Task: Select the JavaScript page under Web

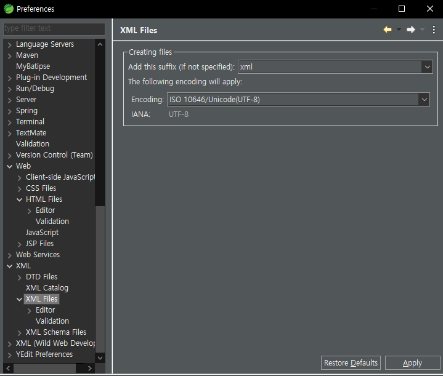Action: coord(42,233)
